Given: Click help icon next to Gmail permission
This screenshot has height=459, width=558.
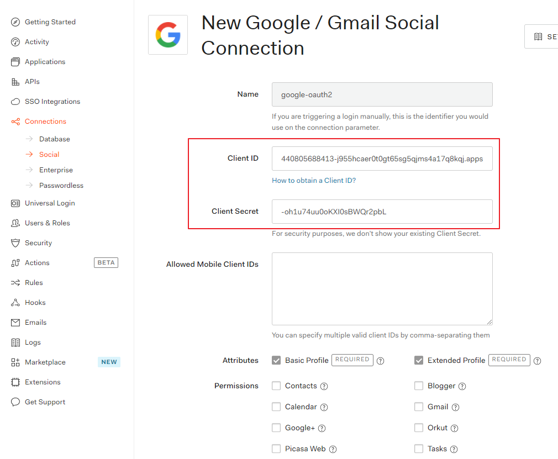Looking at the screenshot, I should [x=455, y=408].
